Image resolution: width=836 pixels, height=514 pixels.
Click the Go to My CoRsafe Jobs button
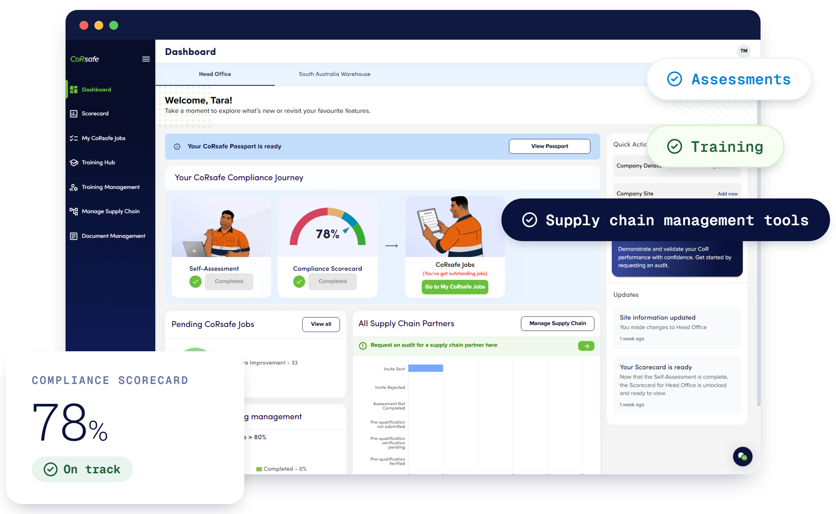click(x=455, y=287)
